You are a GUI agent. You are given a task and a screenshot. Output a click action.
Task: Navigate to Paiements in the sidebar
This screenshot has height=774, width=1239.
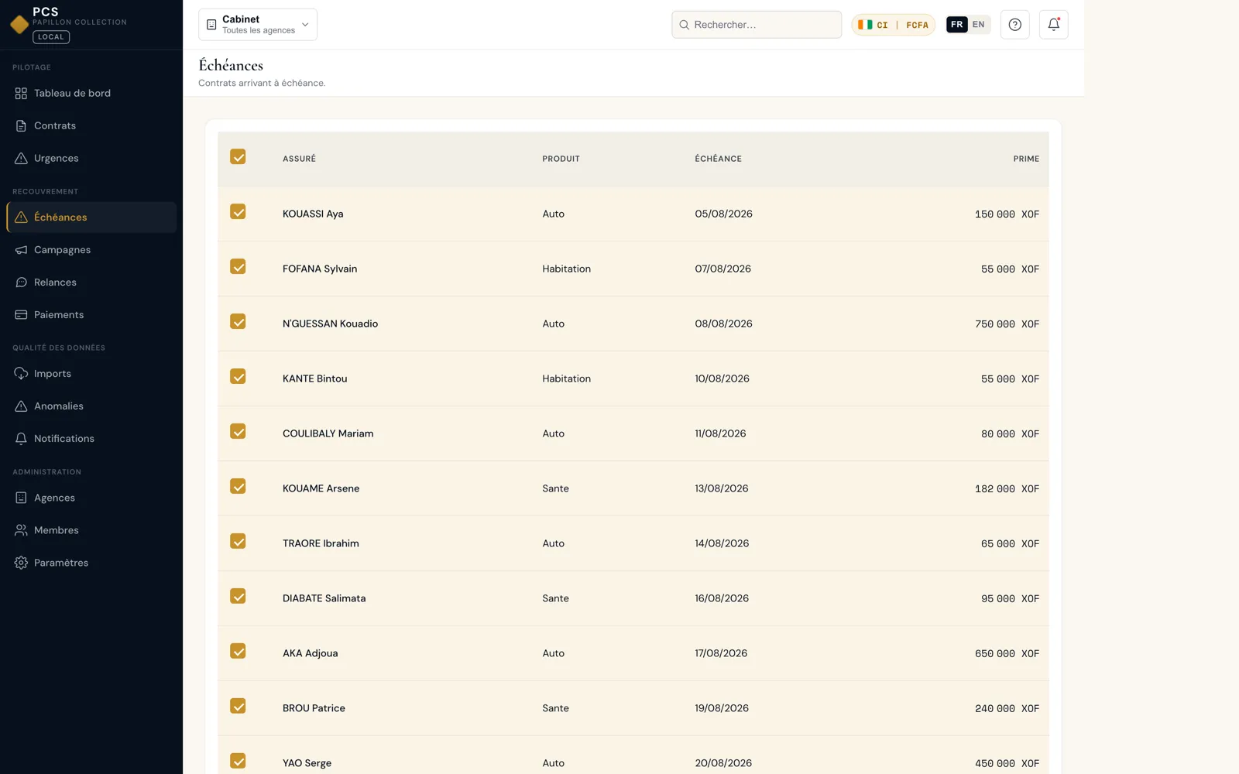tap(91, 315)
